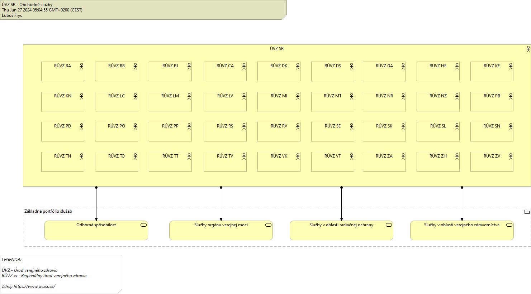The image size is (531, 294).
Task: Select the RÚVZ ZV actor box
Action: (x=492, y=162)
